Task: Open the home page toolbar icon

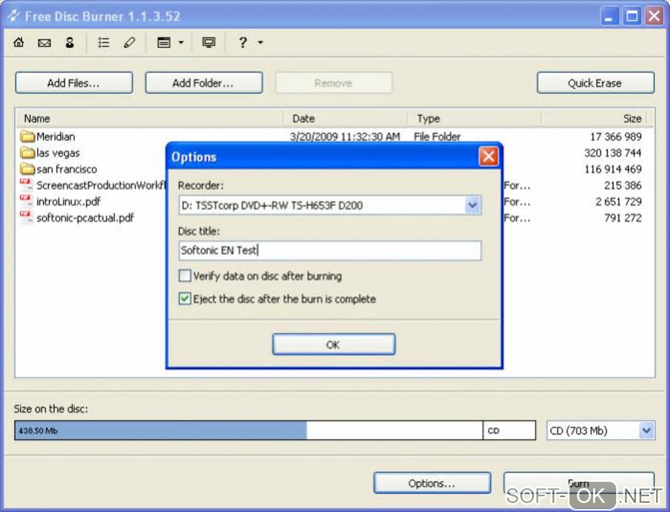Action: point(19,42)
